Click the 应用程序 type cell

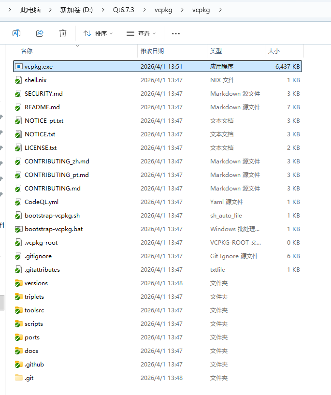coord(222,67)
